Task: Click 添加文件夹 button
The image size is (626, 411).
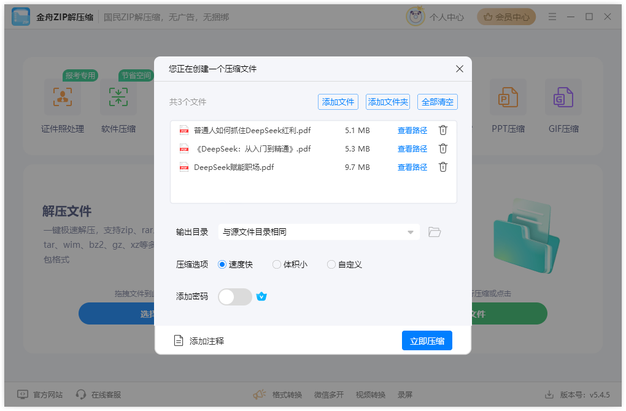Action: [x=388, y=102]
